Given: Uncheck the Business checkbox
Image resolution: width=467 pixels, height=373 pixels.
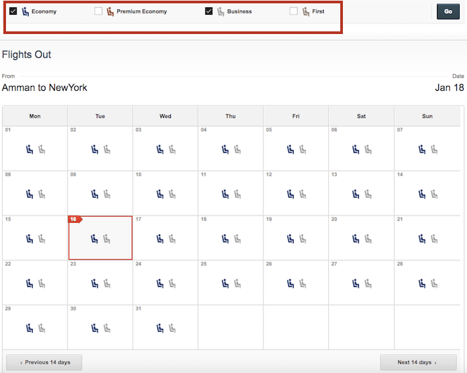Looking at the screenshot, I should (209, 11).
